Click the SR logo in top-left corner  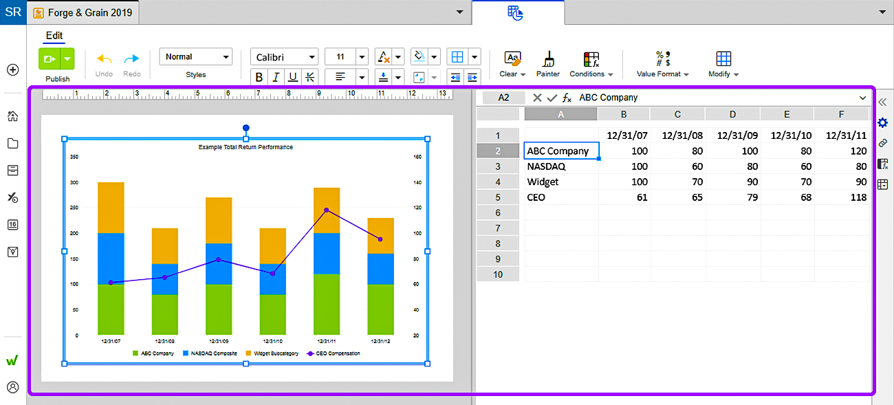(13, 12)
